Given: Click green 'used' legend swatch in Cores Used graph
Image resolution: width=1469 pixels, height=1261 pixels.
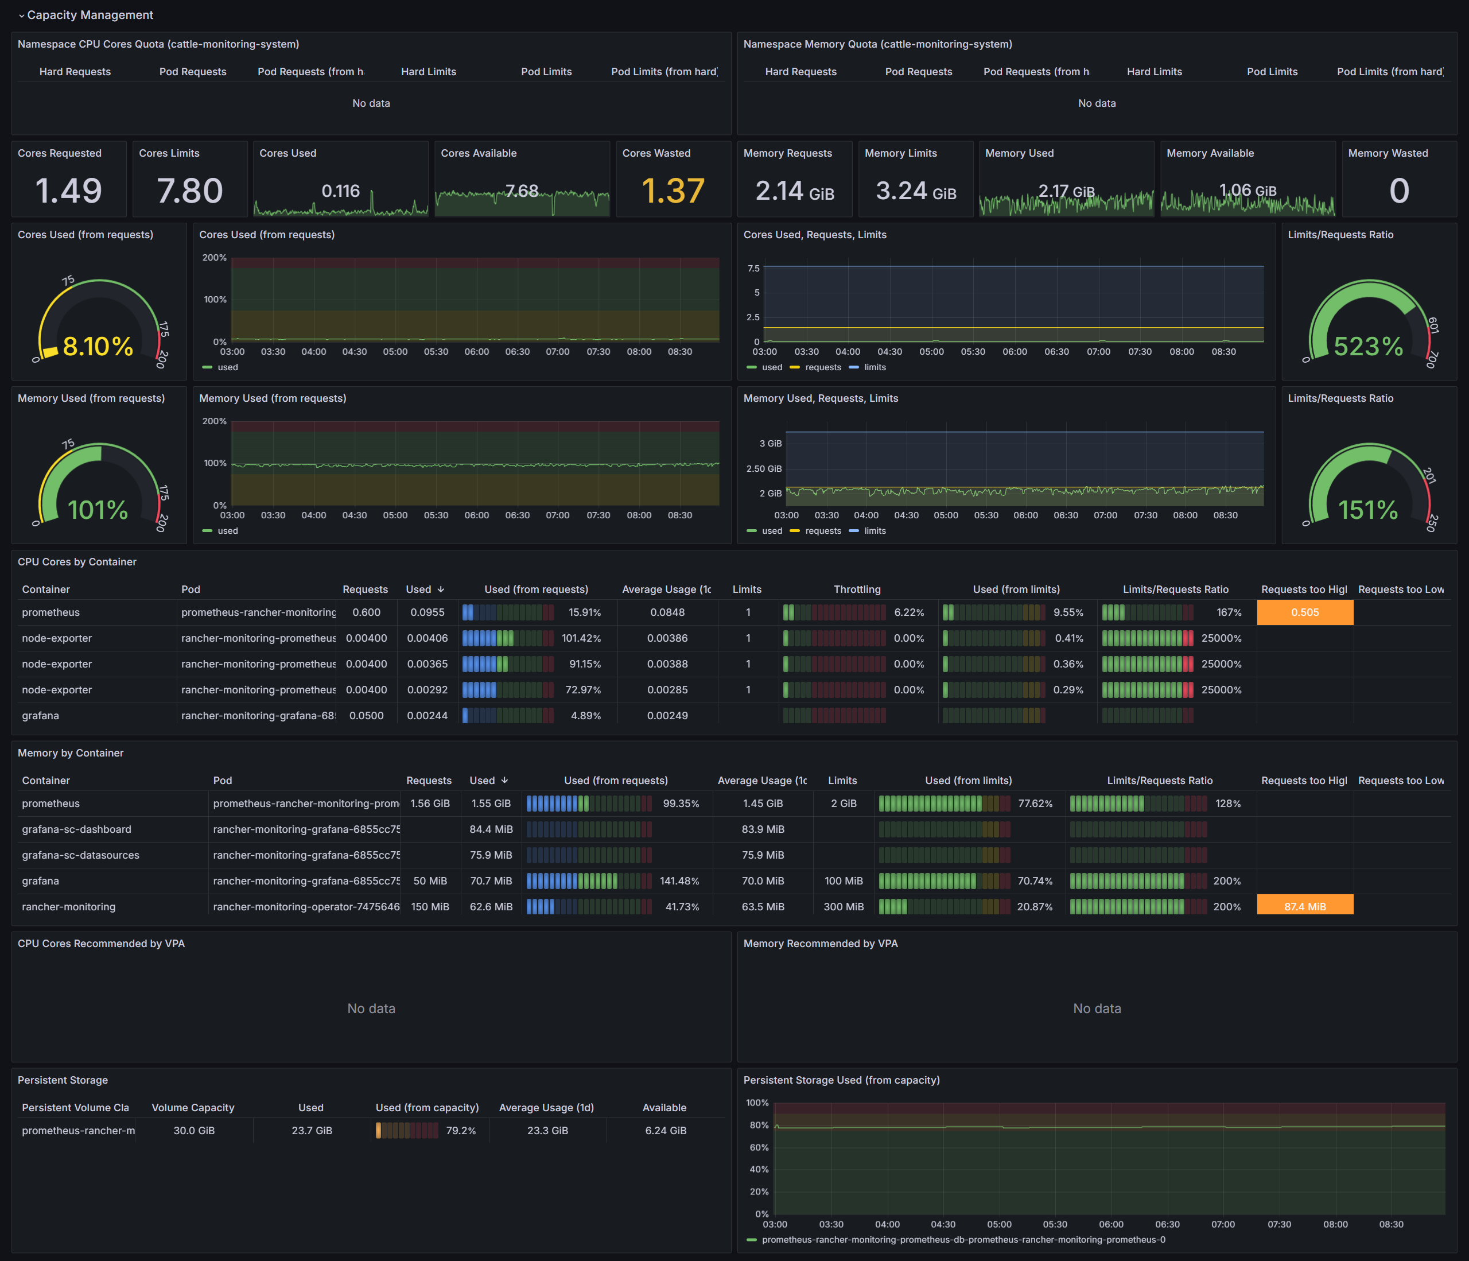Looking at the screenshot, I should pos(207,367).
